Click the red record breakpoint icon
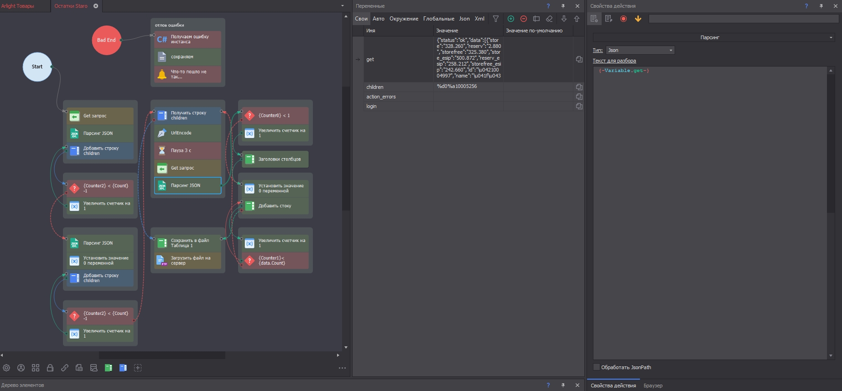The height and width of the screenshot is (391, 842). point(624,19)
